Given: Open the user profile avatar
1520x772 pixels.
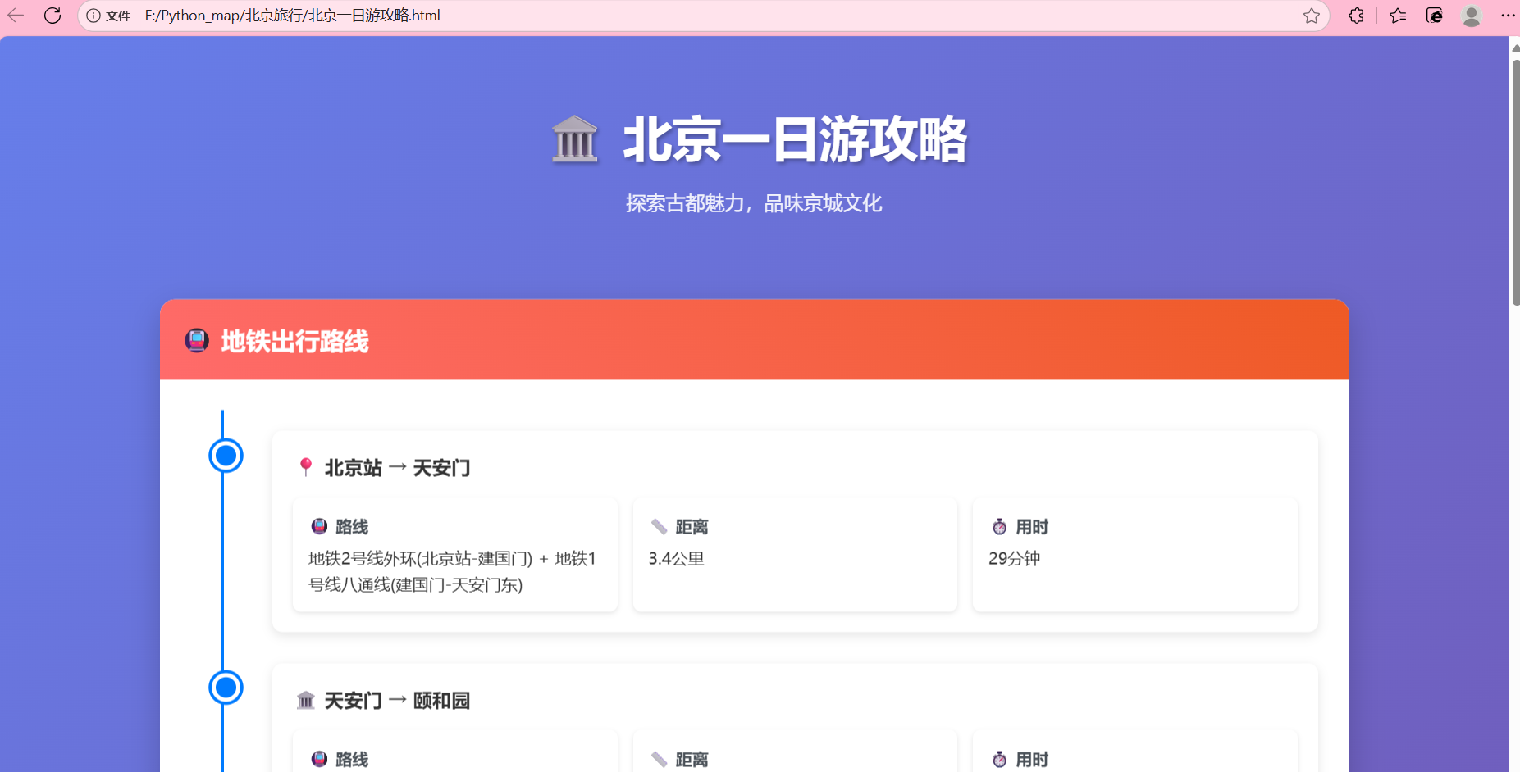Looking at the screenshot, I should click(x=1472, y=16).
